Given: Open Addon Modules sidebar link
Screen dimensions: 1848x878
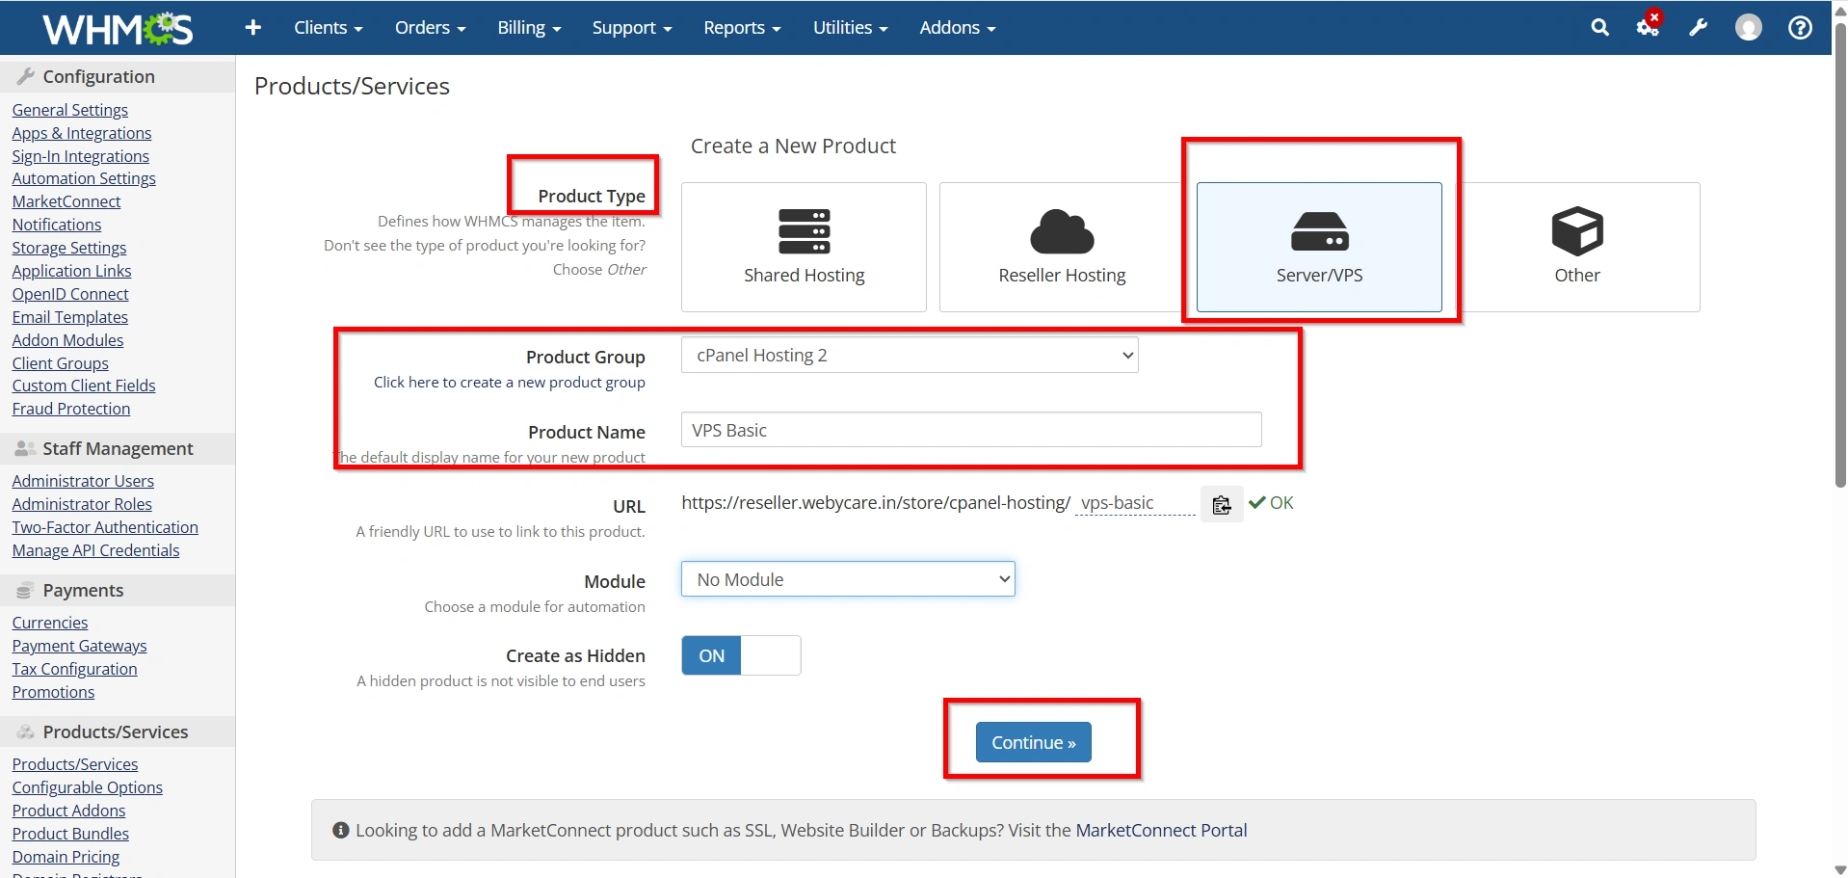Looking at the screenshot, I should (68, 340).
